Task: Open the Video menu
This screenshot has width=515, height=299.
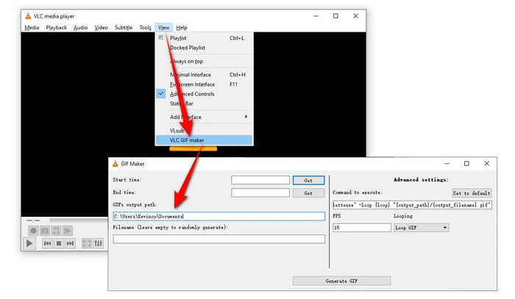Action: pos(102,27)
